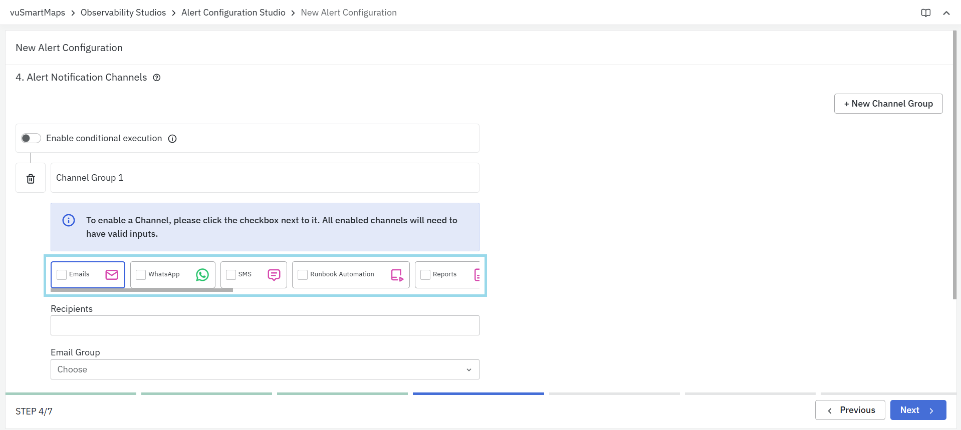The image size is (961, 430).
Task: Click the Runbook Automation play icon
Action: [397, 275]
